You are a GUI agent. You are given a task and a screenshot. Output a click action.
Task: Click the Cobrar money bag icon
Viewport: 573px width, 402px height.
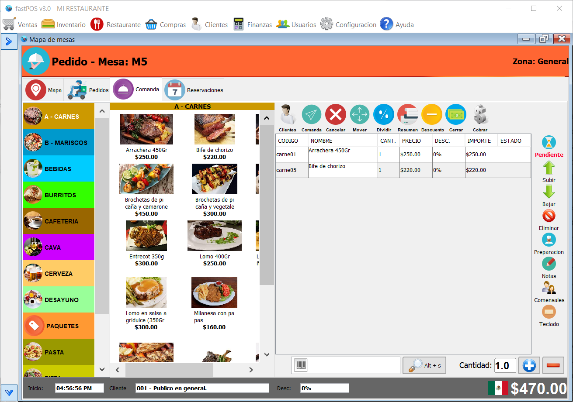tap(480, 115)
